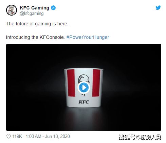
Task: Click the blue verified badge icon
Action: (53, 8)
